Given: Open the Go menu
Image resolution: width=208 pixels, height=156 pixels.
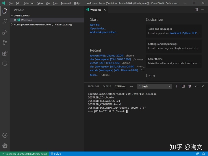Looking at the screenshot, I should point(48,3).
